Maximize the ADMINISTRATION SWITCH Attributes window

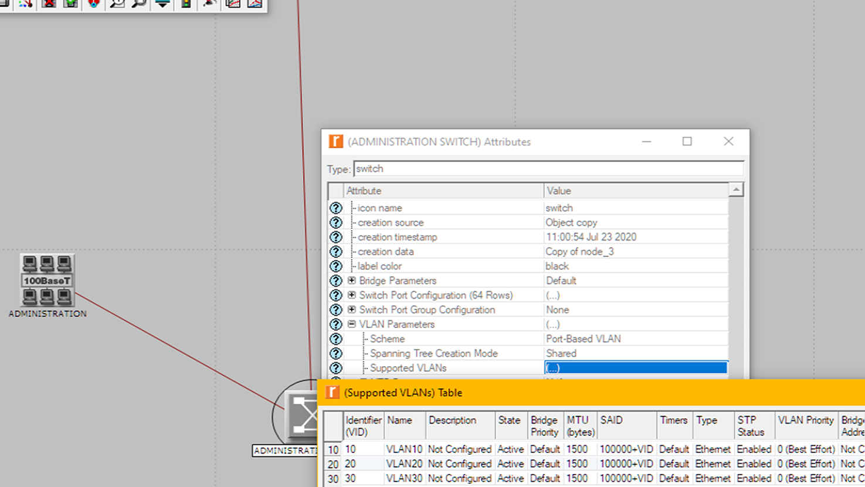687,141
